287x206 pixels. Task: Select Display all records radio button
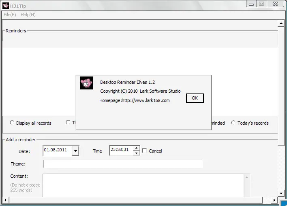click(x=12, y=123)
